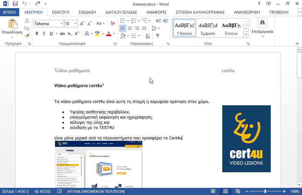Screen dimensions: 302x195
Task: Open the font size dropdown
Action: (x=76, y=24)
